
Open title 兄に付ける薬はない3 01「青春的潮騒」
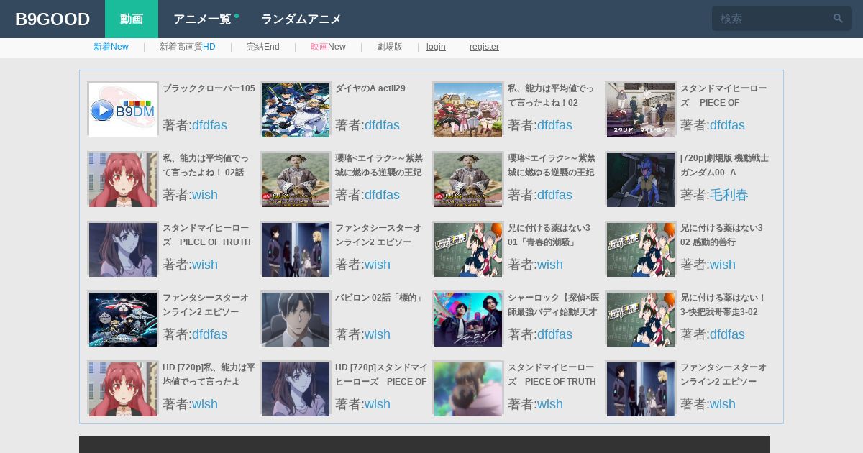[x=549, y=235]
